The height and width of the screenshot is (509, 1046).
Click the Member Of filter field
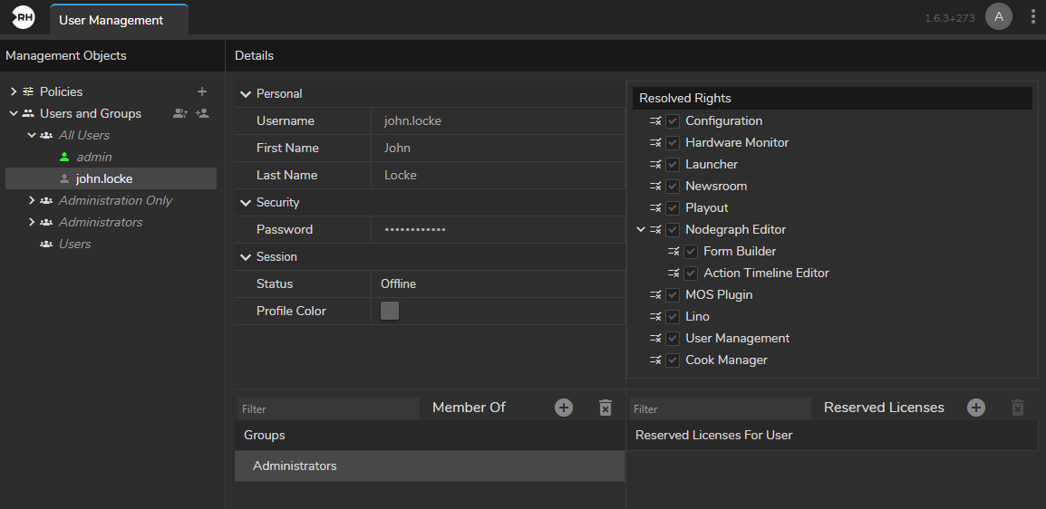point(328,408)
